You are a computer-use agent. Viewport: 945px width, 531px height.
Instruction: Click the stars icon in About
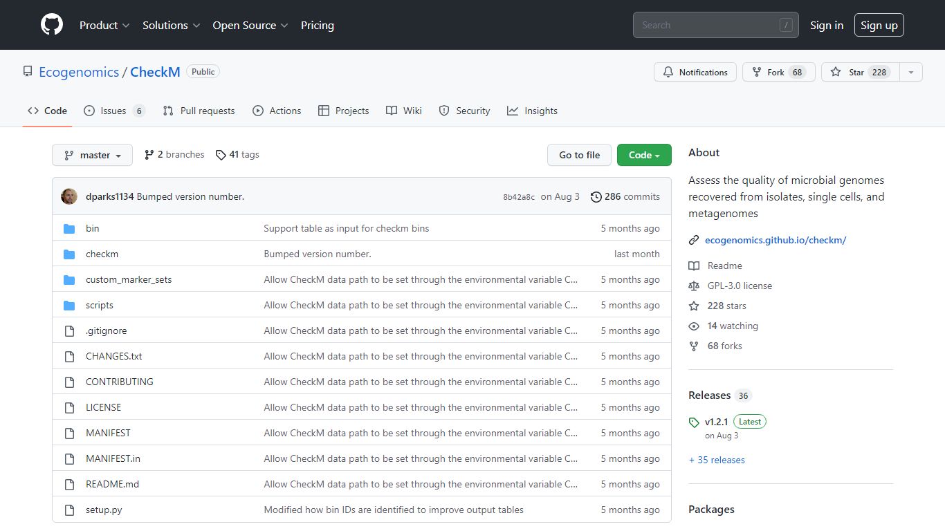tap(694, 306)
